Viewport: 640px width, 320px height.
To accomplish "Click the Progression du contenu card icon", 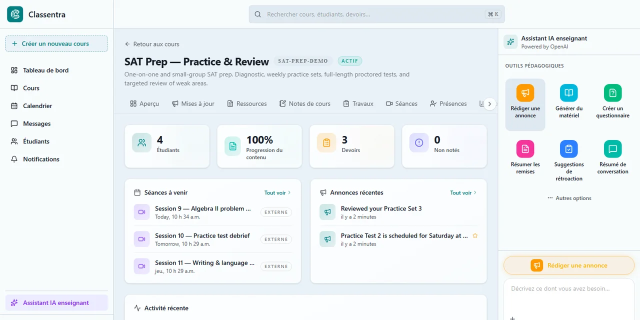I will (232, 146).
